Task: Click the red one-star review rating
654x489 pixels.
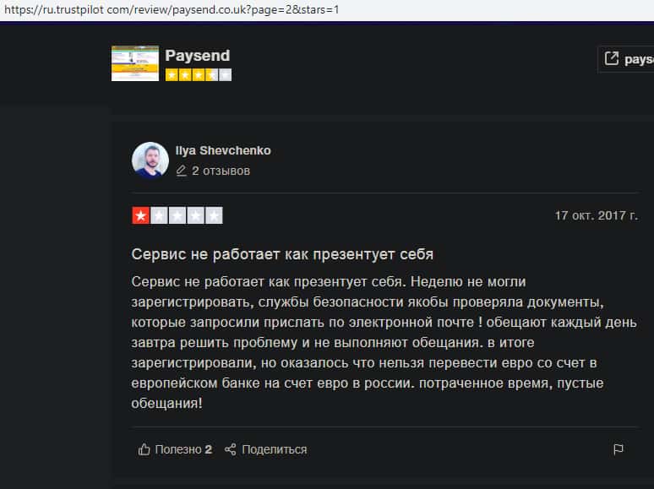Action: pyautogui.click(x=177, y=215)
